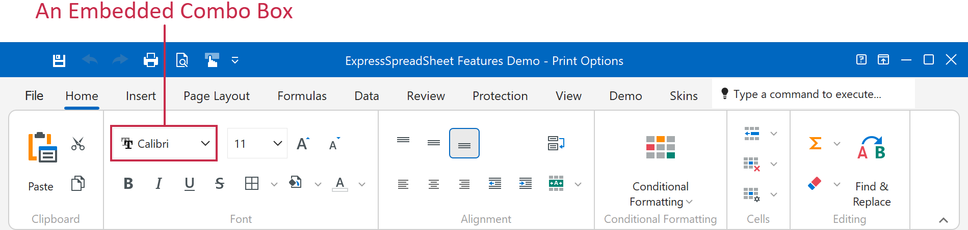Click the Wrap Text icon
This screenshot has width=968, height=230.
point(556,144)
